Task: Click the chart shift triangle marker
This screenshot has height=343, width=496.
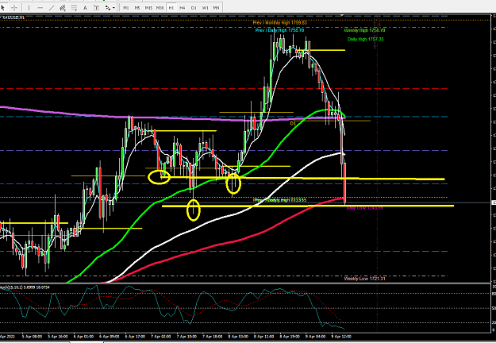Action: (341, 15)
